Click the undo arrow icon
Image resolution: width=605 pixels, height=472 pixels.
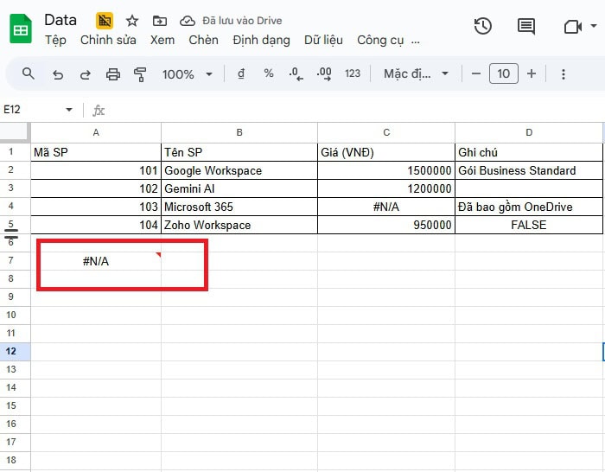58,74
